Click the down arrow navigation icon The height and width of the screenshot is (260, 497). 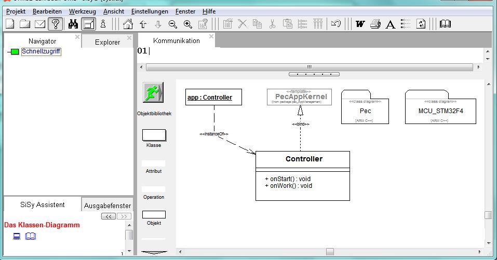pyautogui.click(x=158, y=24)
